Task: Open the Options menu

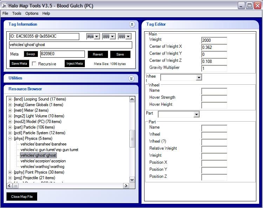Action: point(32,13)
